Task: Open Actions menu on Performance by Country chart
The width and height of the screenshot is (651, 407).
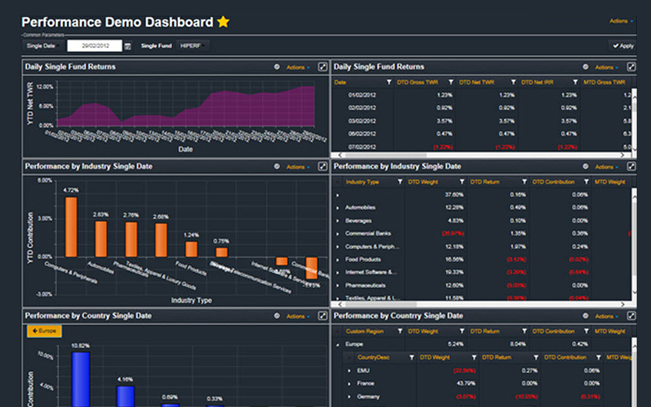Action: pyautogui.click(x=297, y=316)
